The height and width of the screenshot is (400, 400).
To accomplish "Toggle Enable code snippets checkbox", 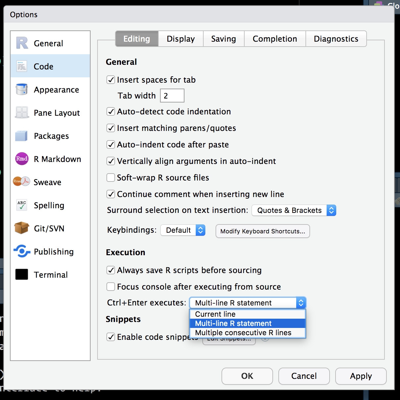I will pyautogui.click(x=111, y=337).
